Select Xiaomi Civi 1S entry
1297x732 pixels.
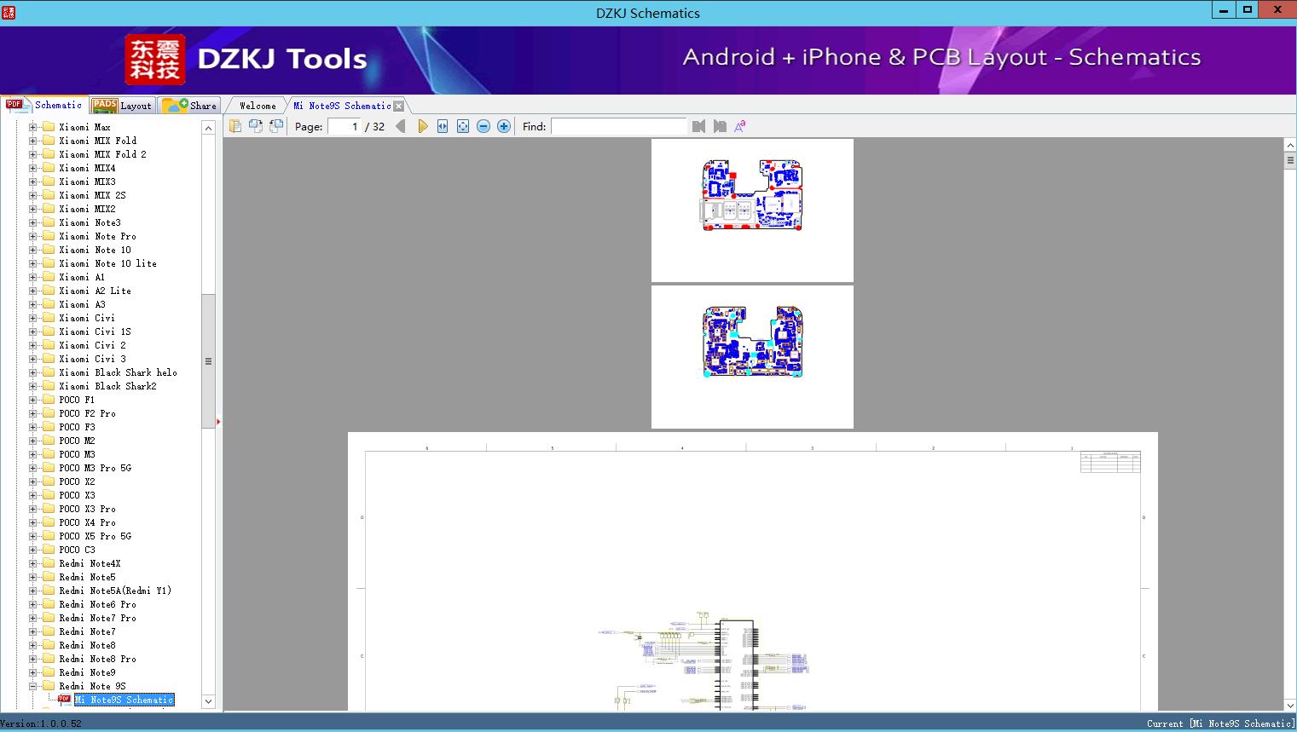tap(96, 331)
